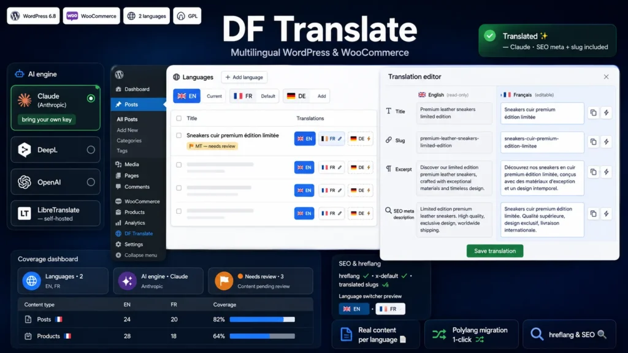Auto-translate SEO meta description lightning icon
628x353 pixels.
coord(607,214)
